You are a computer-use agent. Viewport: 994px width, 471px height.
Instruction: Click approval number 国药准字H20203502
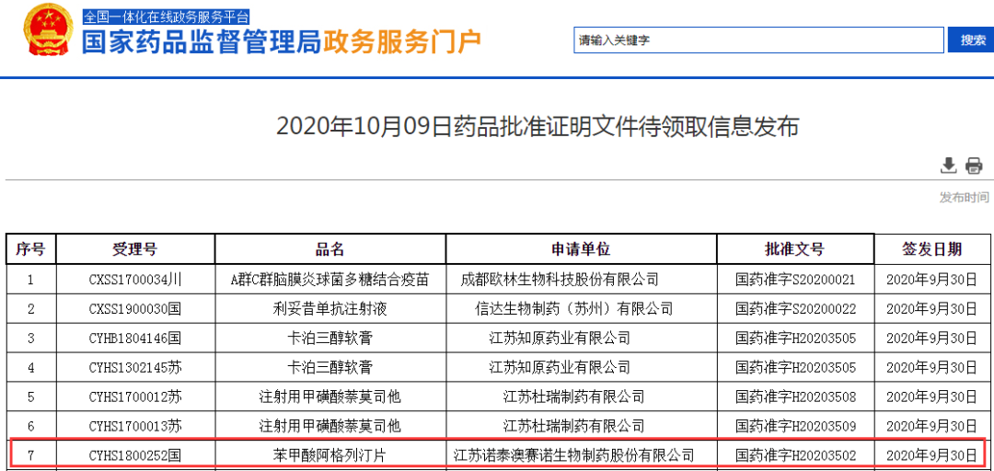795,455
